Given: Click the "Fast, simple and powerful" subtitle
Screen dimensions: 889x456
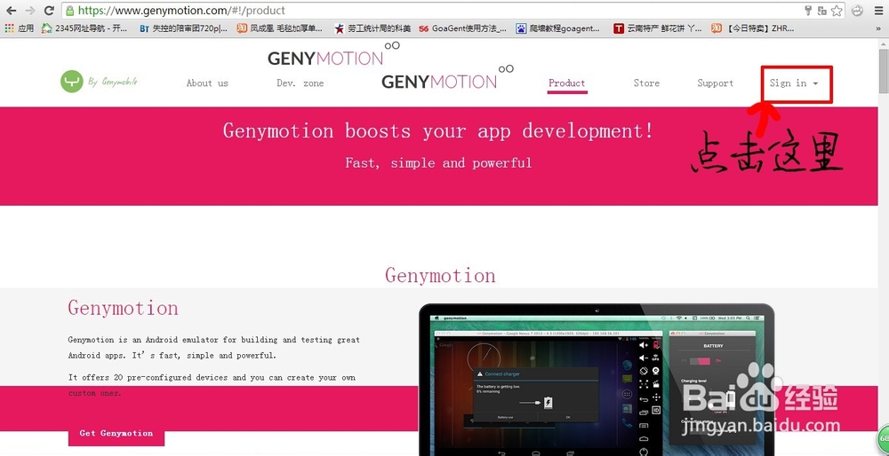Looking at the screenshot, I should (438, 163).
